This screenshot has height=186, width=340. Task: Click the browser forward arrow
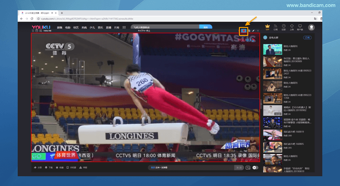pos(27,19)
